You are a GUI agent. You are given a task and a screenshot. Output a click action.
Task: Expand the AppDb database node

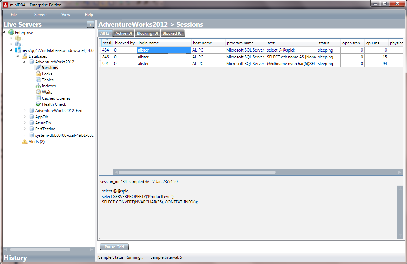pyautogui.click(x=25, y=117)
